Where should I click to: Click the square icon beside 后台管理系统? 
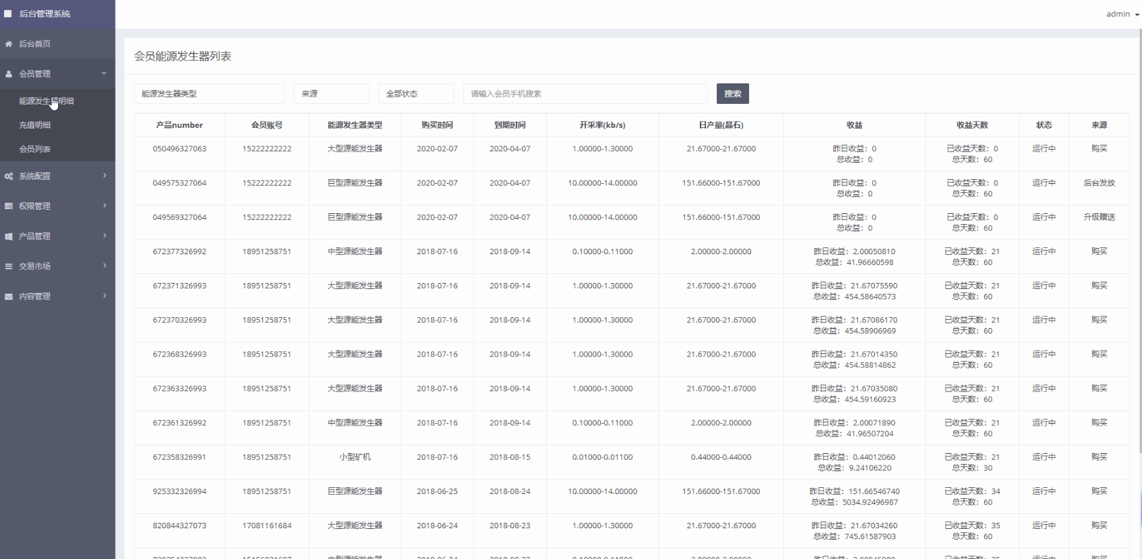8,14
